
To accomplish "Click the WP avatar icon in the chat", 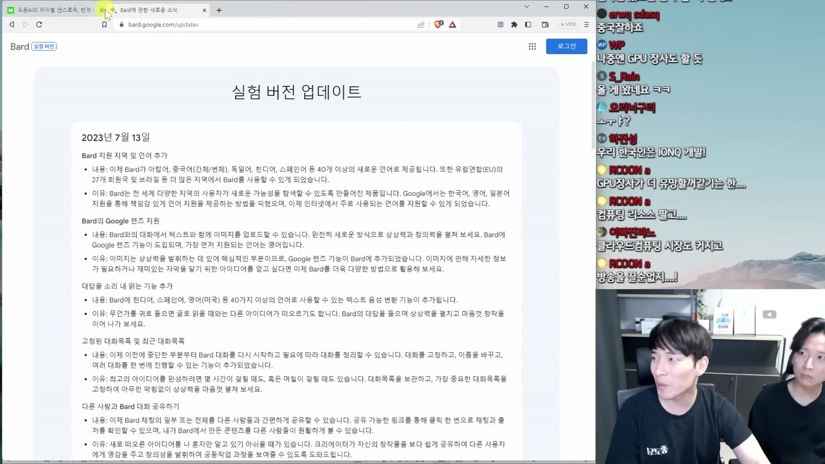I will (x=602, y=45).
